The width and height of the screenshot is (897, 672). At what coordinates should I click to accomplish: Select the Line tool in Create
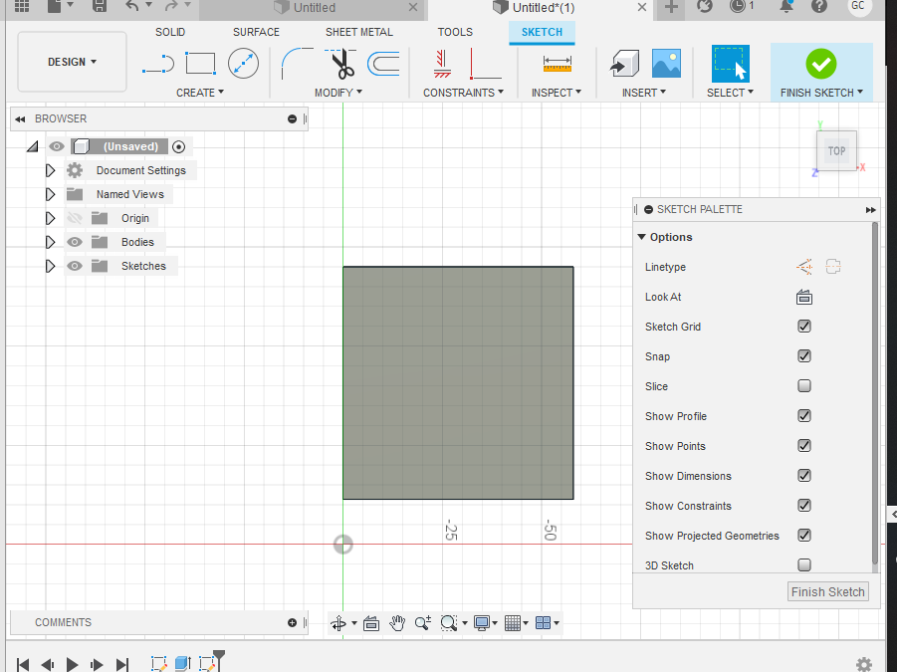pos(158,64)
